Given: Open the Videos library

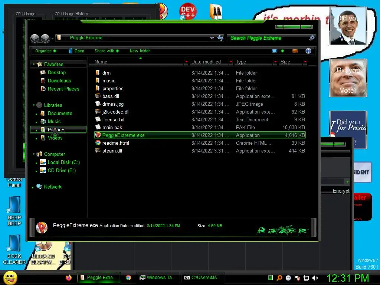Looking at the screenshot, I should 55,138.
